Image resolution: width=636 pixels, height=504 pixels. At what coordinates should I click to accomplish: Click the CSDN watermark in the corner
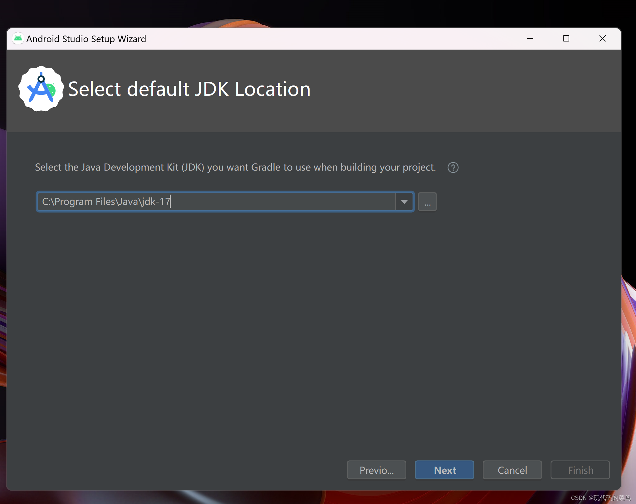(x=600, y=498)
